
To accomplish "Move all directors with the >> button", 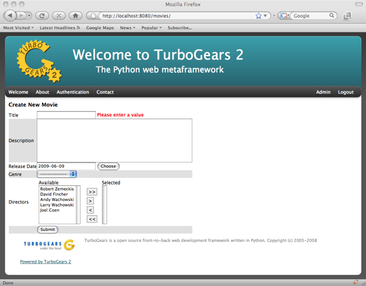I will (x=91, y=192).
